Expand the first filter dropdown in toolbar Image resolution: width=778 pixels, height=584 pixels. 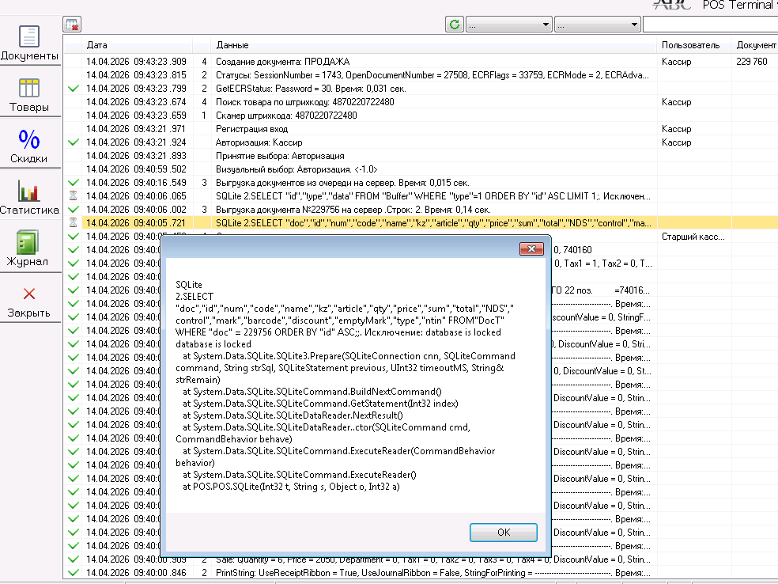[509, 25]
